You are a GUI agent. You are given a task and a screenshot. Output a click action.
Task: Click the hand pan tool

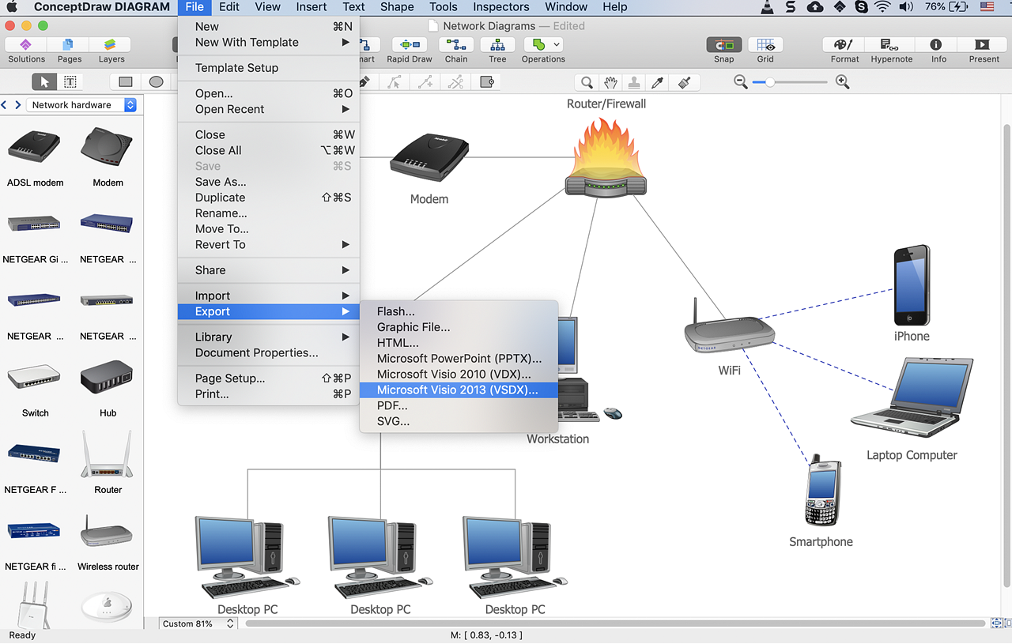click(610, 82)
